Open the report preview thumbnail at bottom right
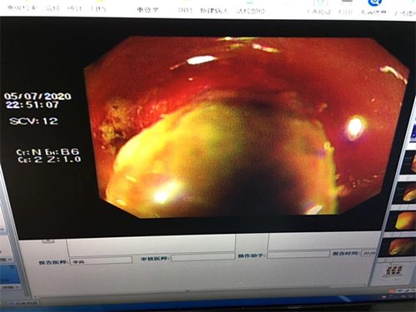This screenshot has height=312, width=416. pyautogui.click(x=394, y=271)
